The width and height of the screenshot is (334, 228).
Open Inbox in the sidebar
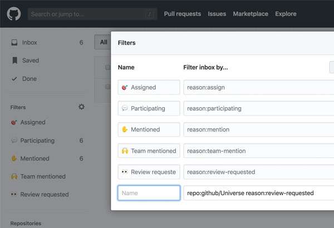29,42
